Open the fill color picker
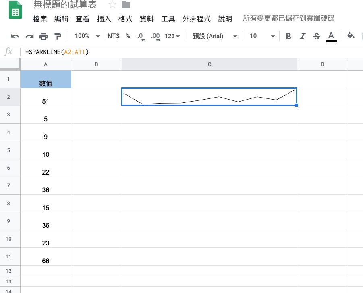 pyautogui.click(x=351, y=36)
